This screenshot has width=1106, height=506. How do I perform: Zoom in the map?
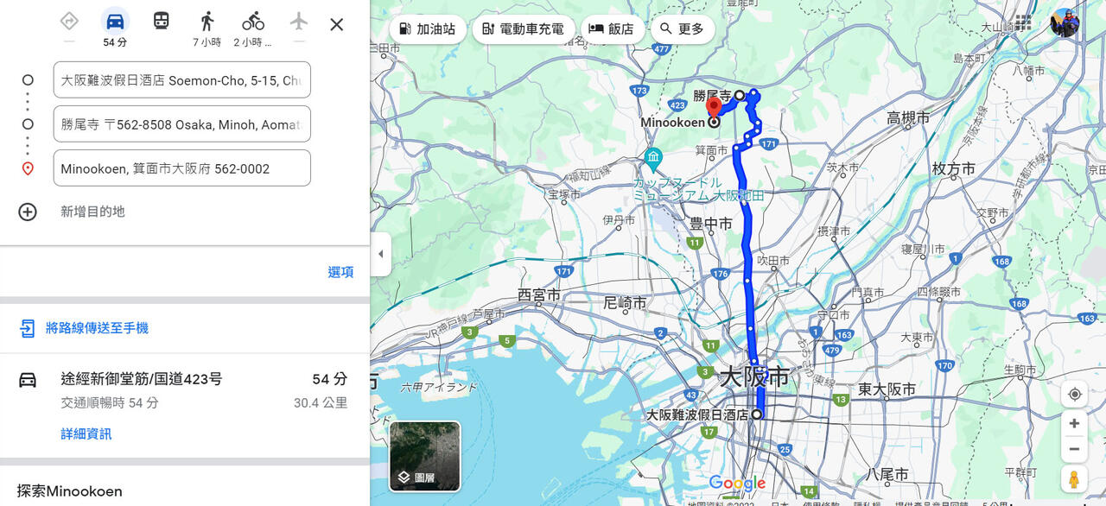tap(1074, 423)
